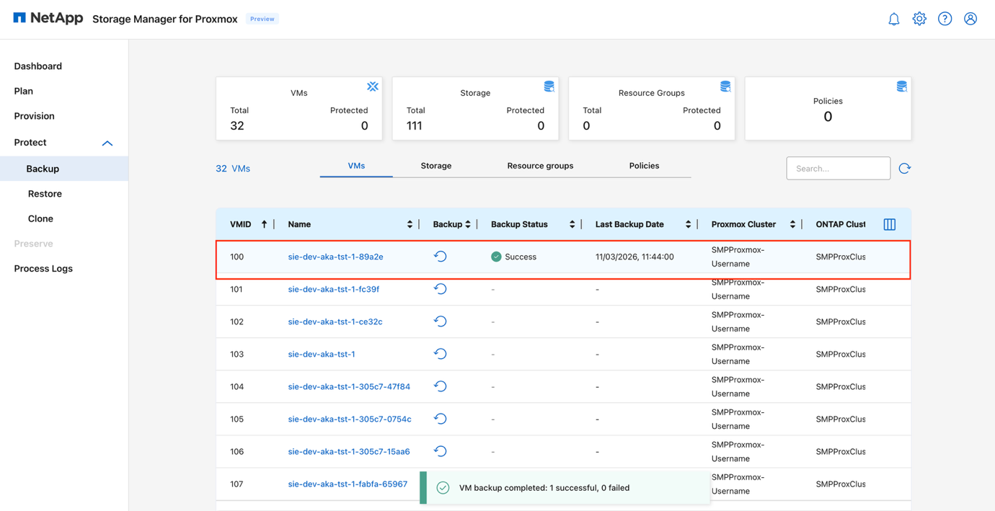This screenshot has height=511, width=995.
Task: Open the help question mark icon
Action: (x=945, y=19)
